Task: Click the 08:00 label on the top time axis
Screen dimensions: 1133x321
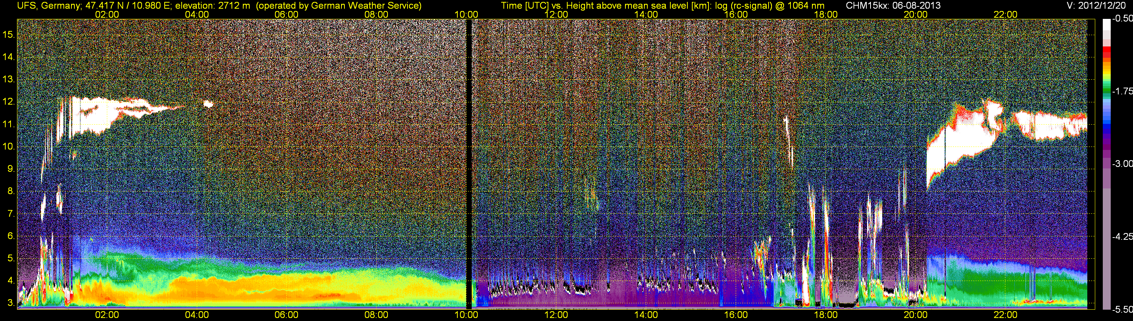Action: [x=377, y=14]
